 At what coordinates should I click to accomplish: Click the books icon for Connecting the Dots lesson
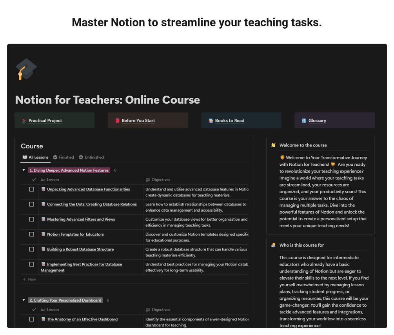coord(43,204)
